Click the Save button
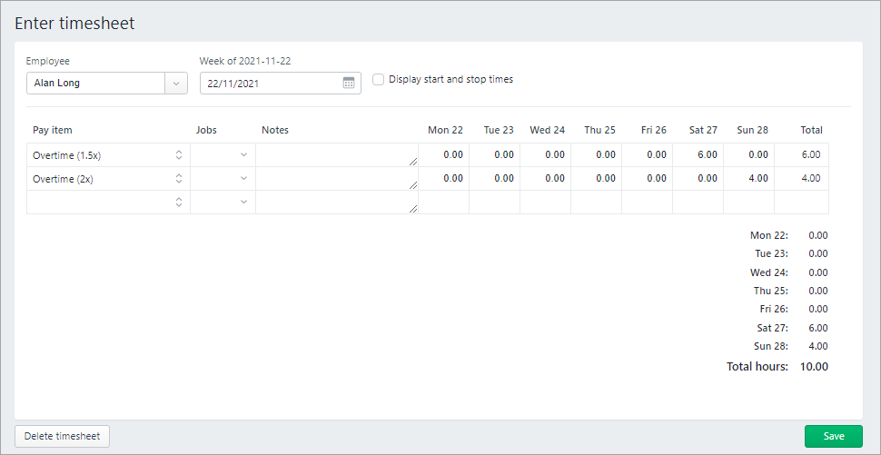881x455 pixels. (833, 436)
